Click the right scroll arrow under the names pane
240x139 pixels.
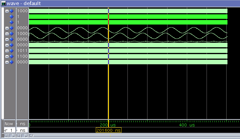13,136
